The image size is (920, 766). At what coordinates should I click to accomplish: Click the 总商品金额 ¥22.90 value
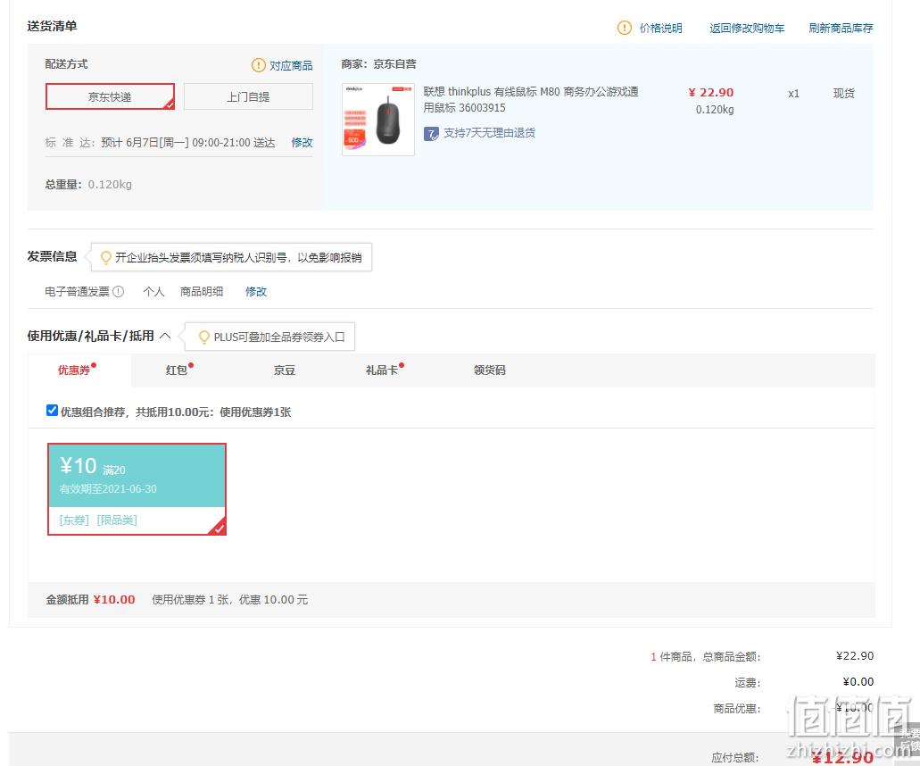(854, 656)
